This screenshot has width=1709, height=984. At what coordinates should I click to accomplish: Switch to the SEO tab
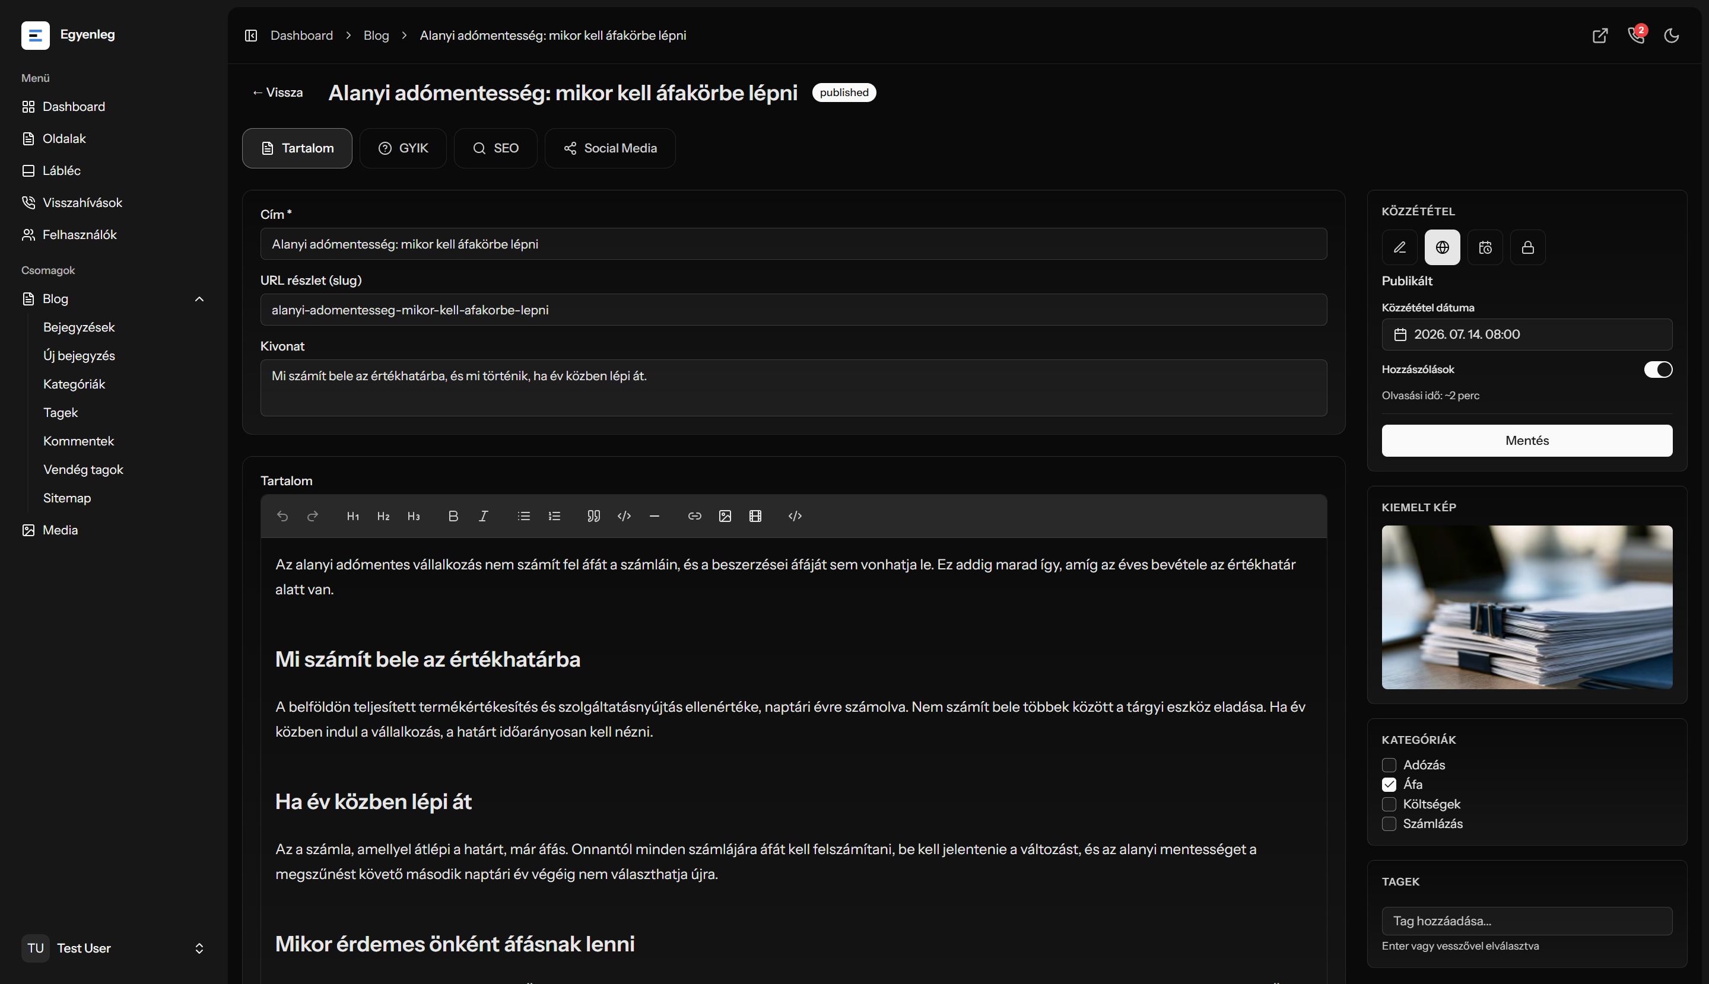coord(495,148)
